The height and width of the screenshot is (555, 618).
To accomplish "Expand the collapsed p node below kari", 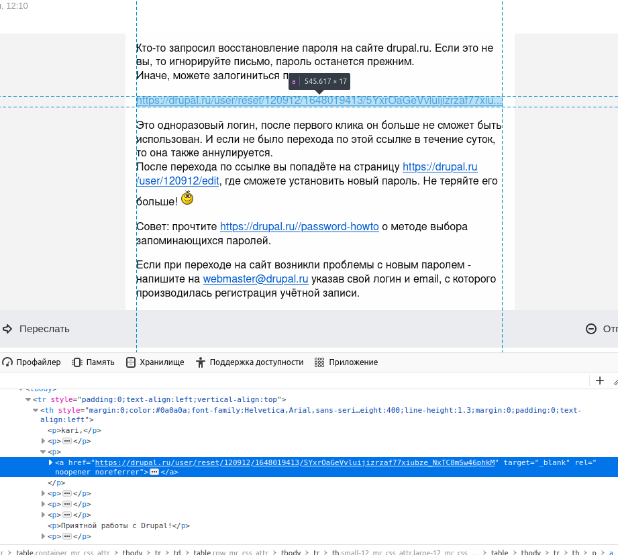I will 44,441.
